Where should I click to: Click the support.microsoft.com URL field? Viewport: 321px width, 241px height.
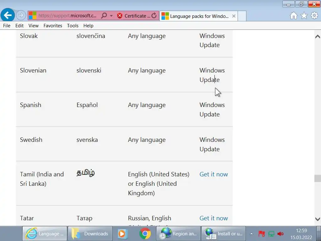[67, 16]
